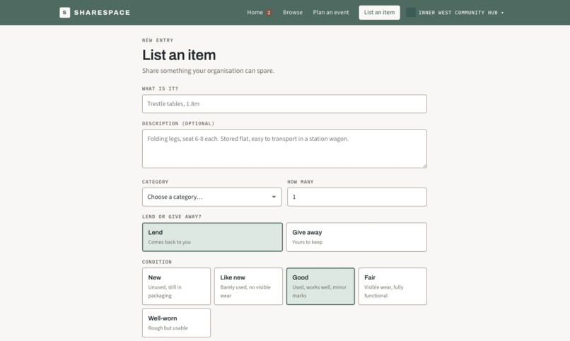Select the Lend option
The width and height of the screenshot is (570, 341).
(212, 237)
